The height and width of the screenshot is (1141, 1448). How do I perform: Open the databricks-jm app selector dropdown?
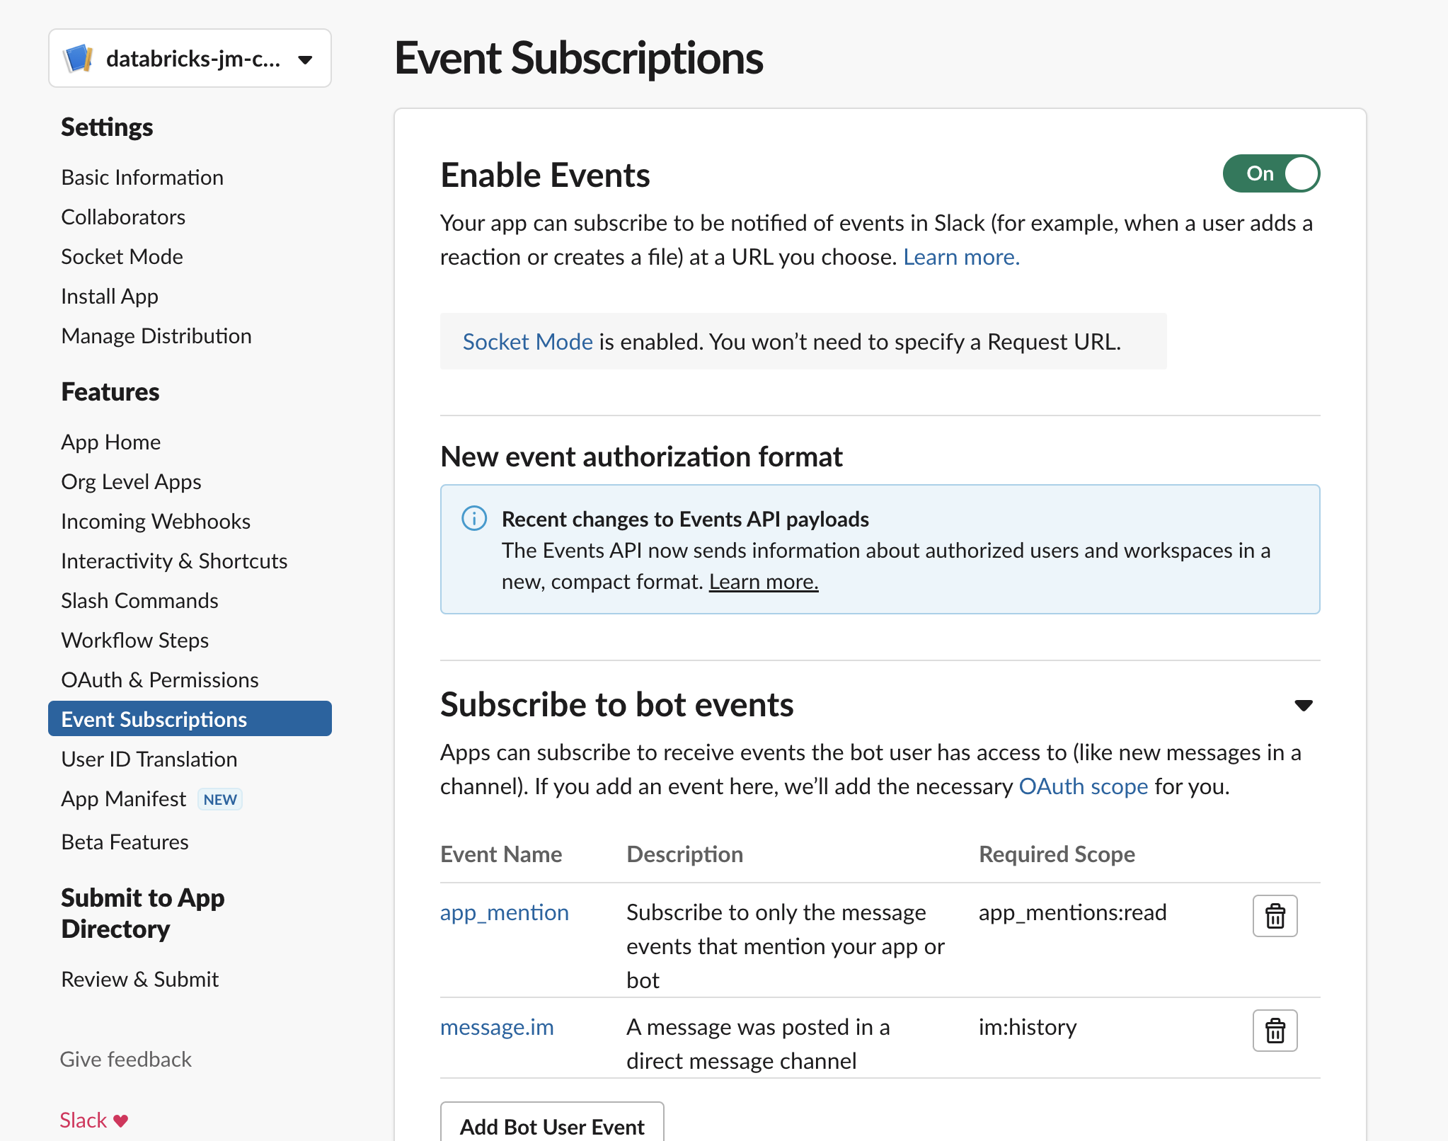click(305, 59)
